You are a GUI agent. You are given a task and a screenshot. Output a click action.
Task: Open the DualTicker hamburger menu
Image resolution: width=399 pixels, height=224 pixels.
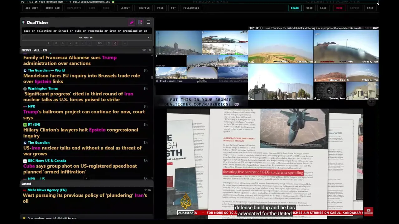(148, 22)
